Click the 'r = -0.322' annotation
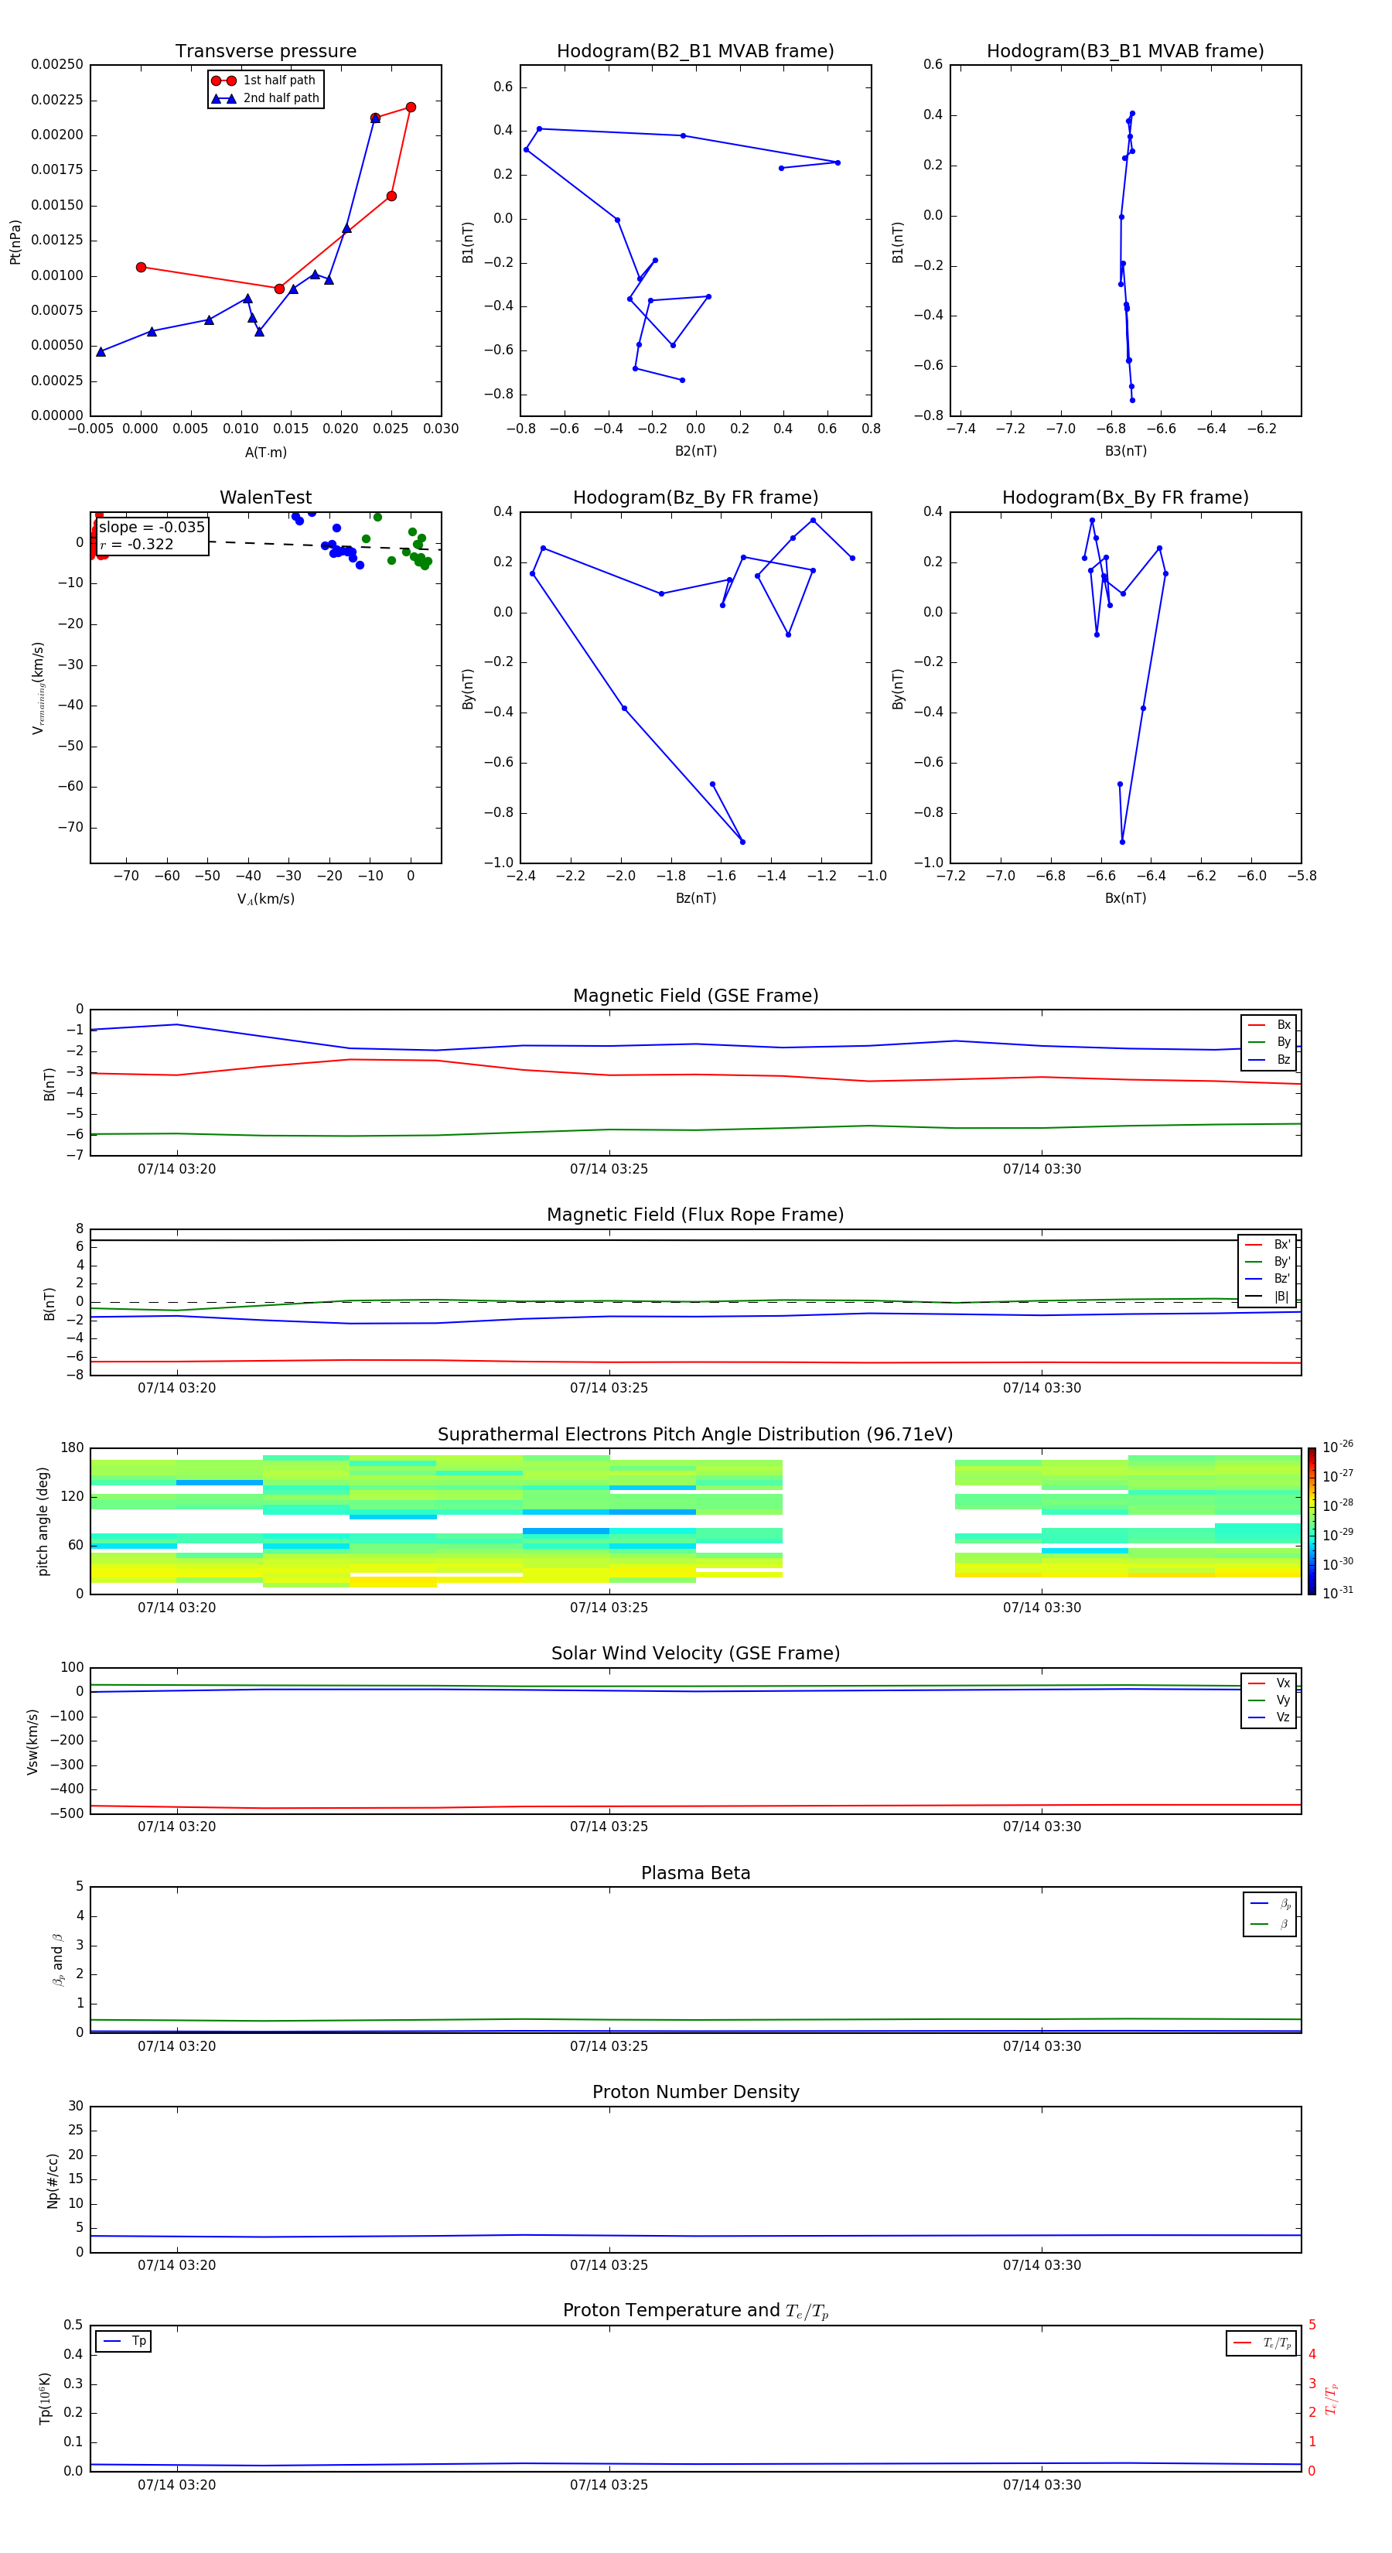1392x2553 pixels. point(137,544)
